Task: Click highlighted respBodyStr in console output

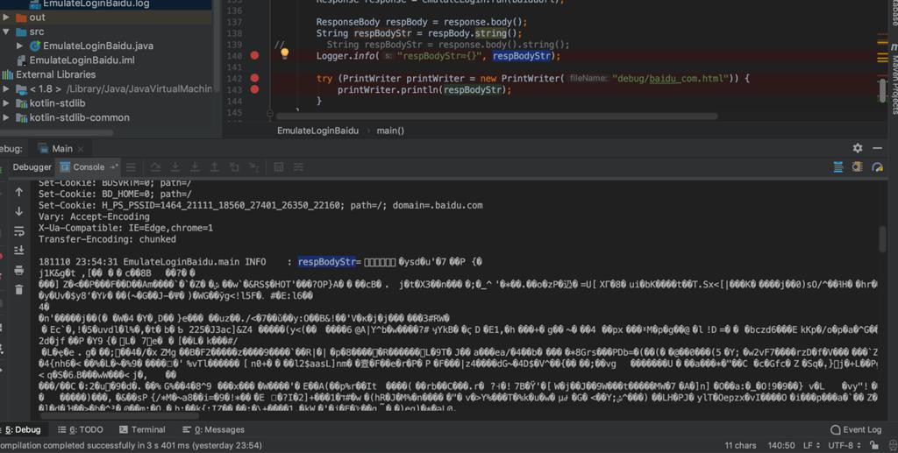Action: [x=326, y=261]
